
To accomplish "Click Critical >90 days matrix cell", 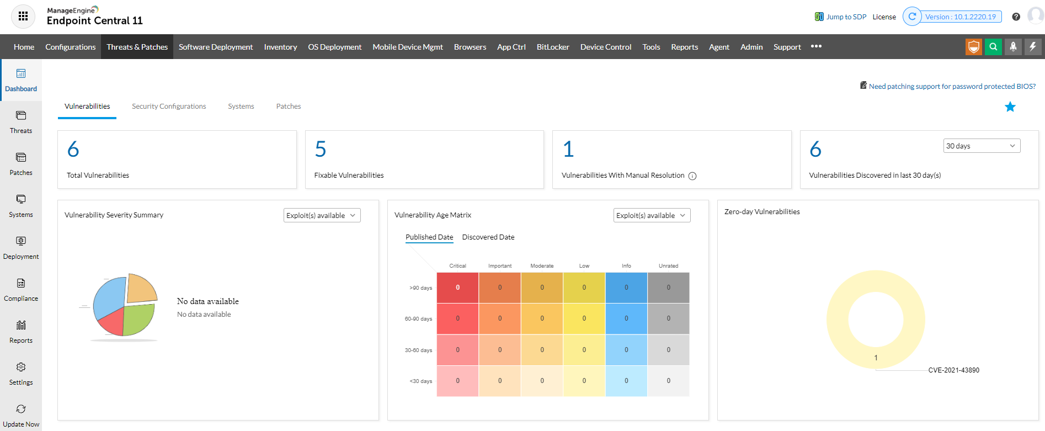I will [458, 288].
